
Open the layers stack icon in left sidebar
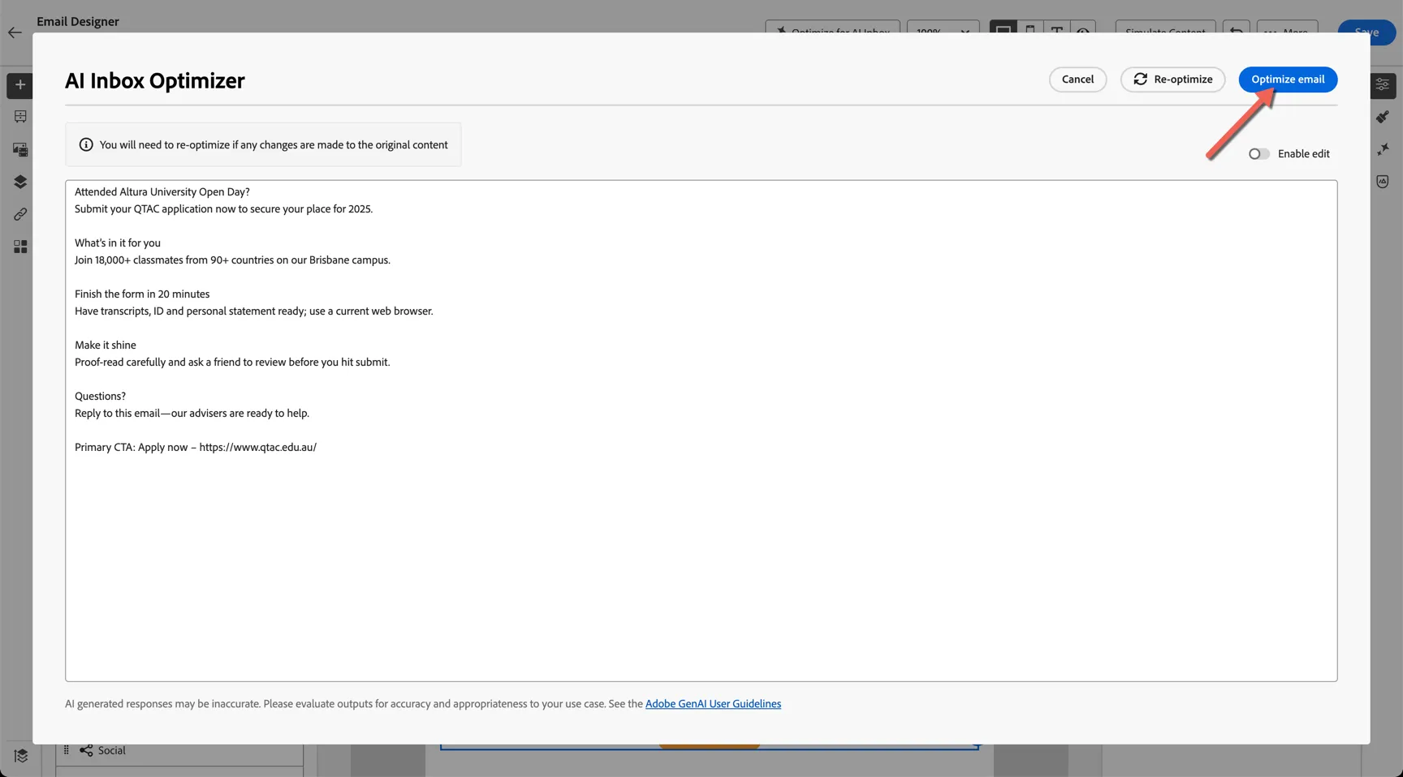pyautogui.click(x=20, y=182)
